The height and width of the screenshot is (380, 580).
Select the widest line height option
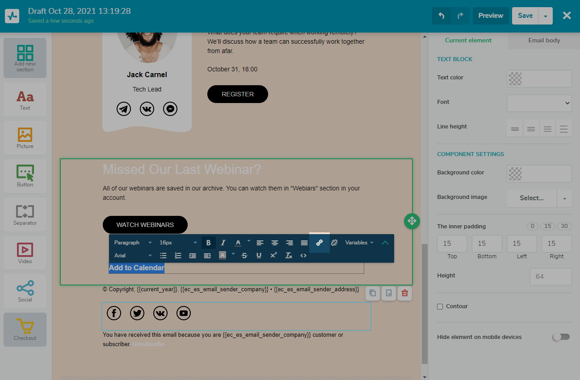click(x=564, y=129)
